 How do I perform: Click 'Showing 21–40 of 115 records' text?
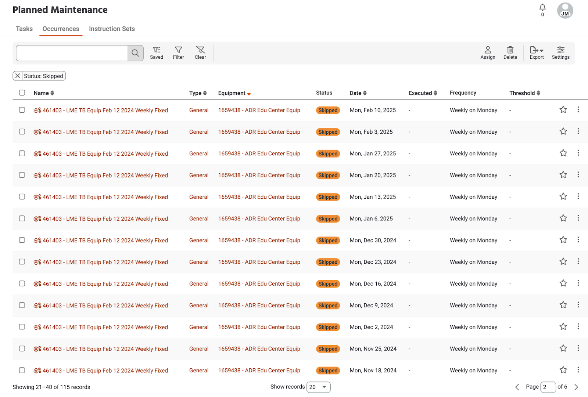(51, 387)
